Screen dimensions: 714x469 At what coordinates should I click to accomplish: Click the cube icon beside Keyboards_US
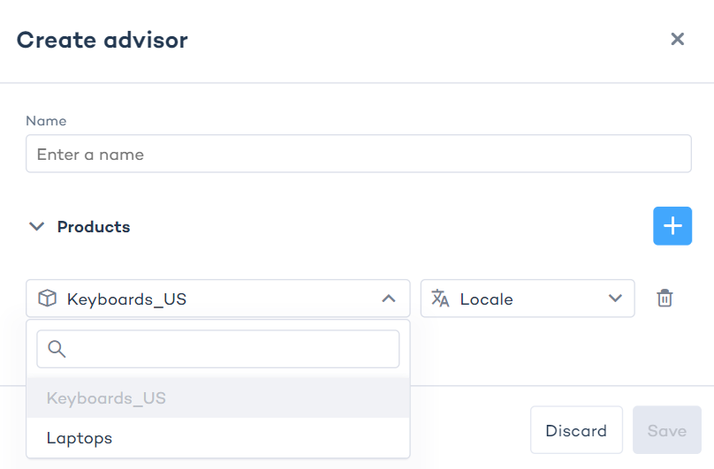pyautogui.click(x=47, y=299)
